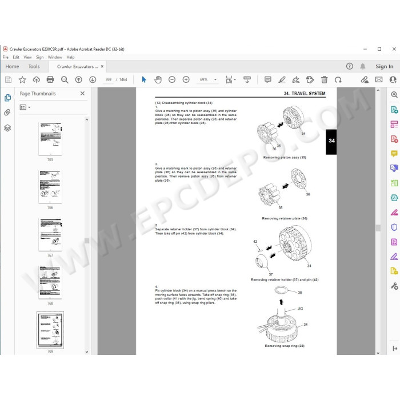
Task: Open the File menu
Action: pos(5,57)
